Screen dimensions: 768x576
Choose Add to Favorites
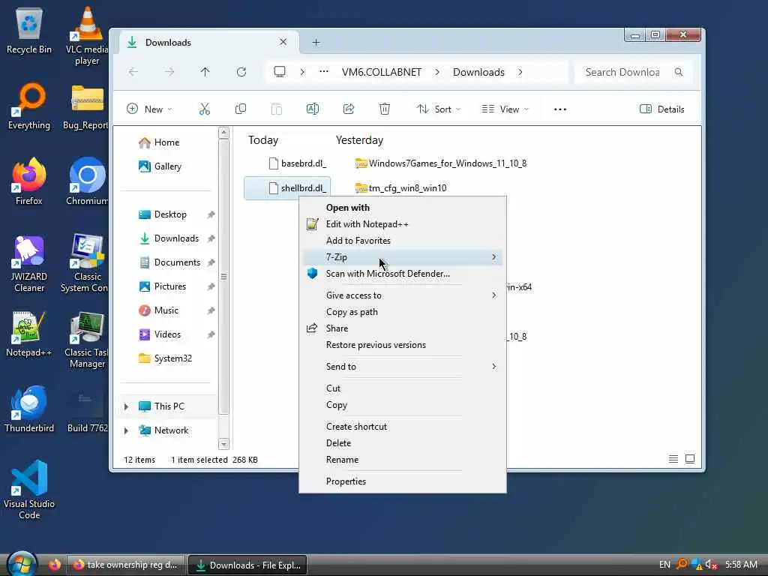coord(403,241)
